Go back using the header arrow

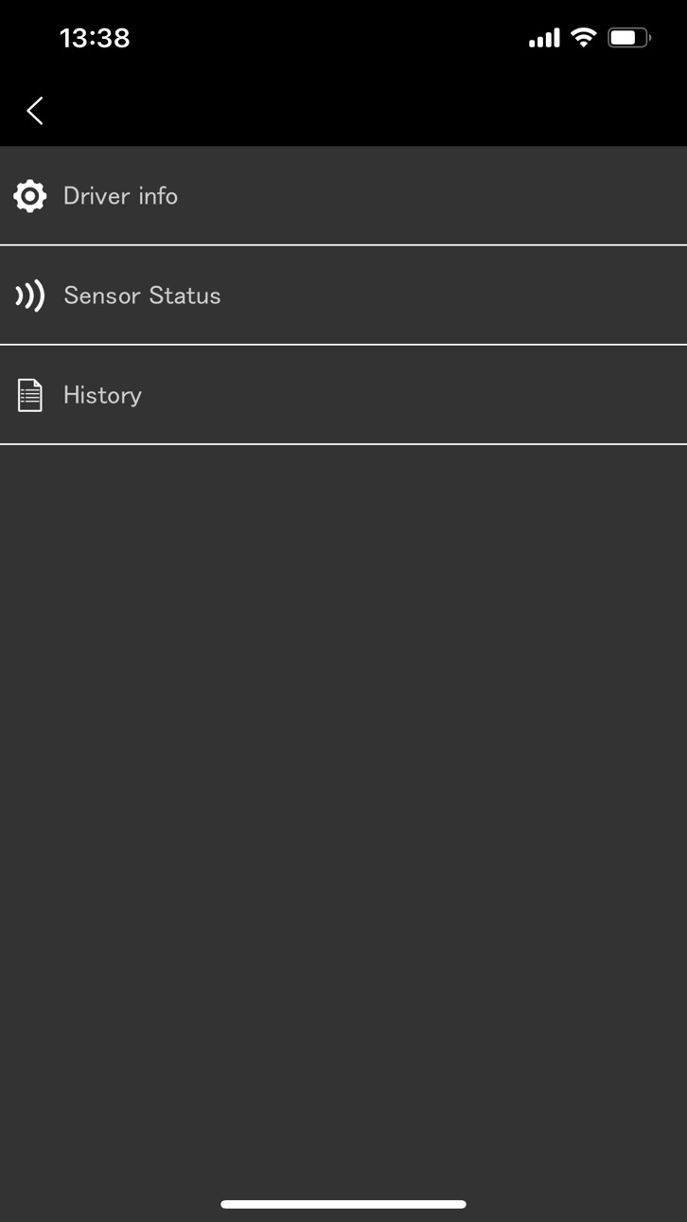(35, 111)
